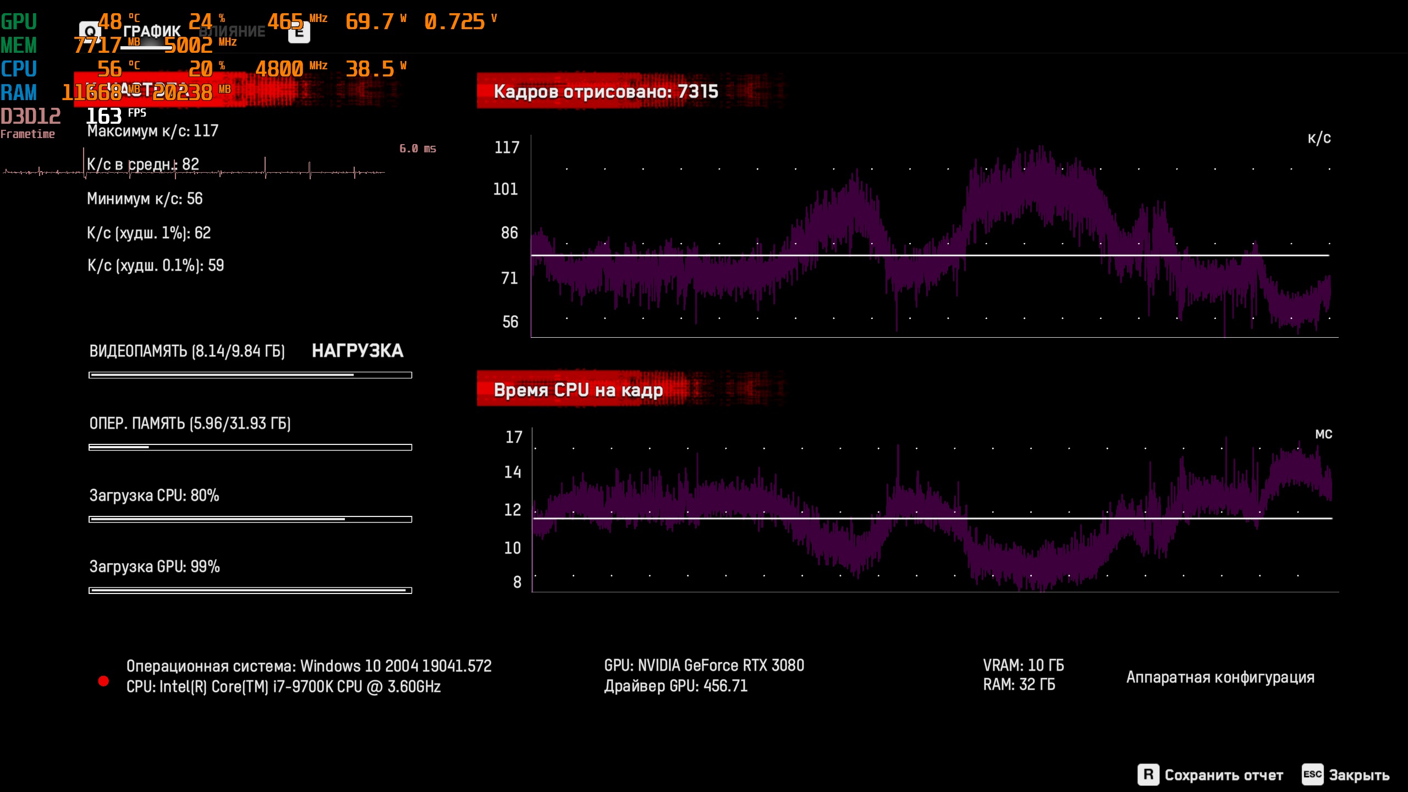Viewport: 1408px width, 792px height.
Task: Click the Время CPU на кадр header
Action: click(x=578, y=390)
